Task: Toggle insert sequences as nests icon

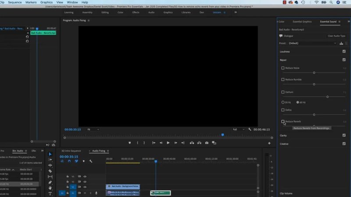Action: point(62,161)
